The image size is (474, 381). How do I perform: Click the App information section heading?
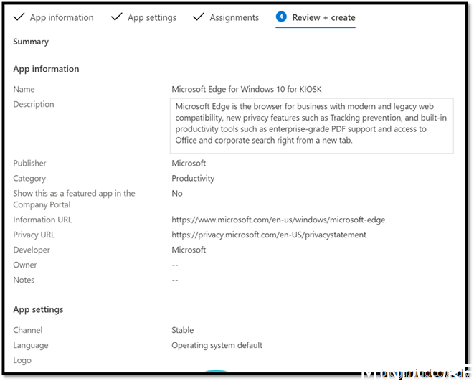pos(46,69)
